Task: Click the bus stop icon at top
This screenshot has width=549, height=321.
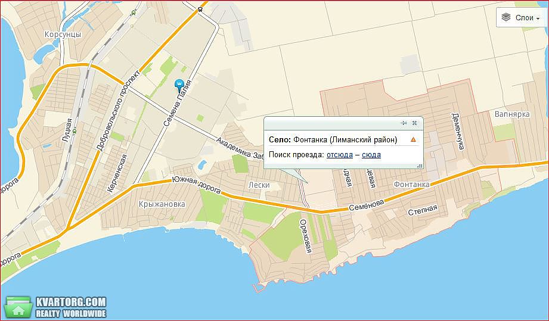Action: tap(200, 10)
